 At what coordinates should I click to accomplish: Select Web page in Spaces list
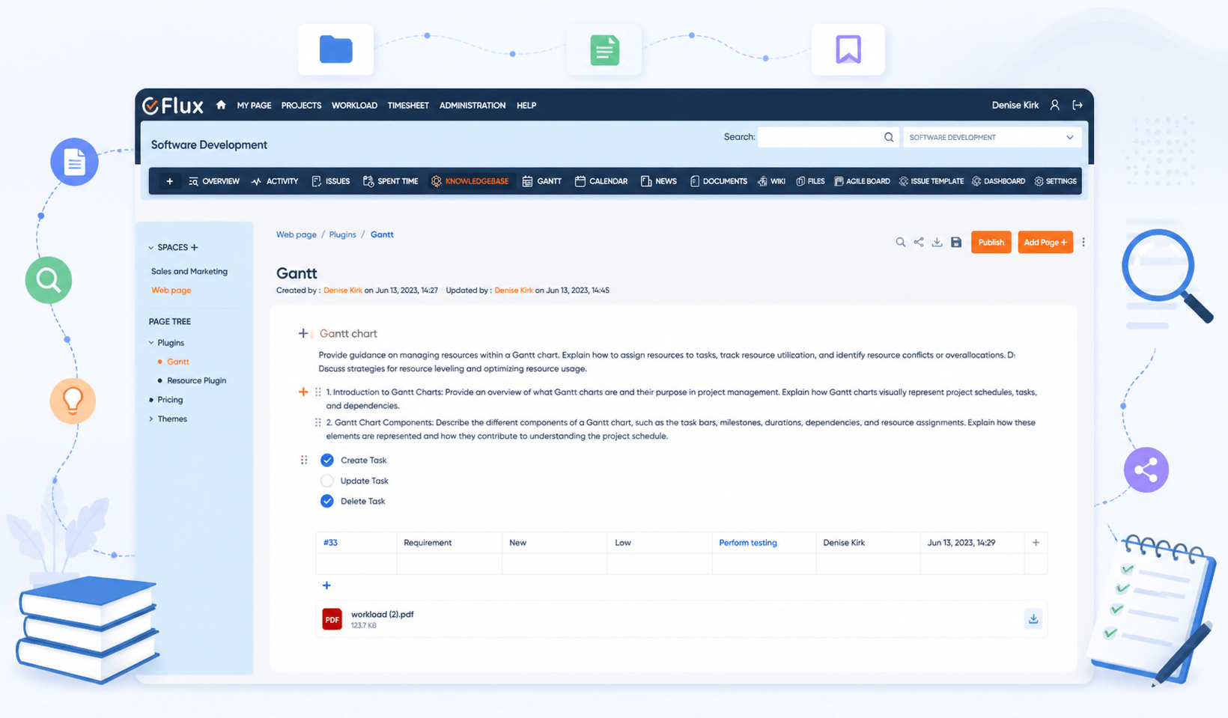171,290
